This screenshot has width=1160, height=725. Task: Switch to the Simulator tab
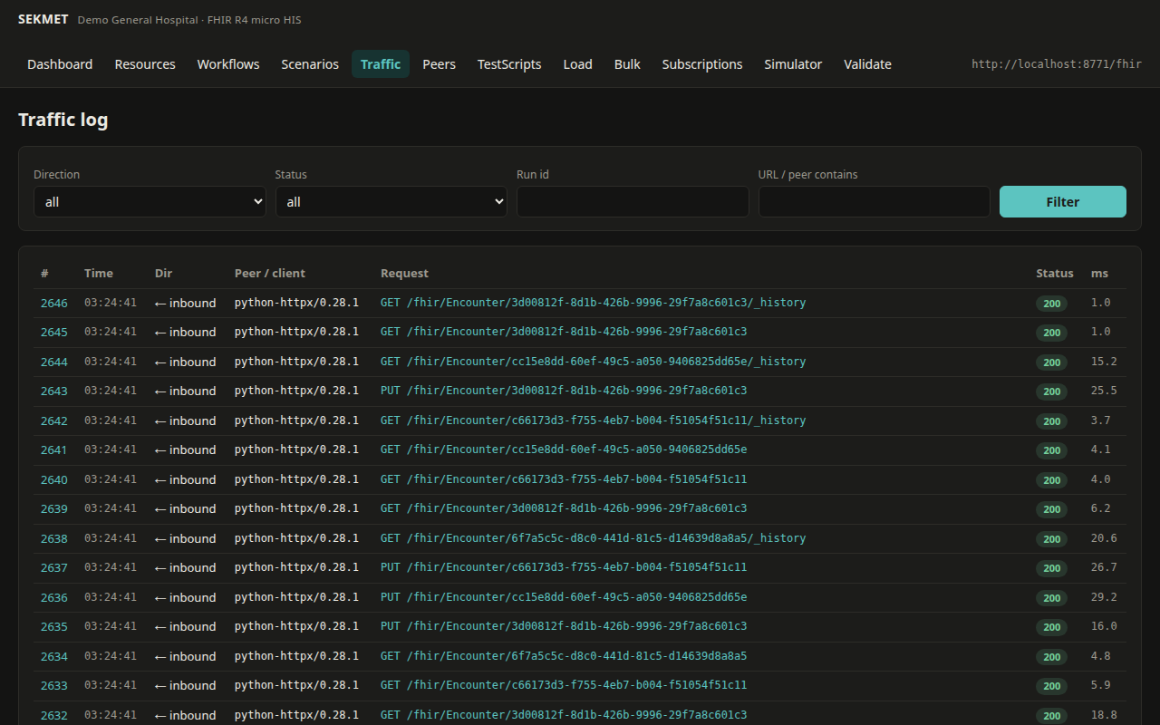click(x=793, y=64)
